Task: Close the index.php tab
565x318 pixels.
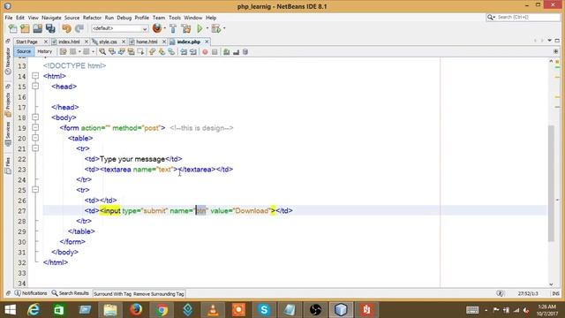Action: 207,42
